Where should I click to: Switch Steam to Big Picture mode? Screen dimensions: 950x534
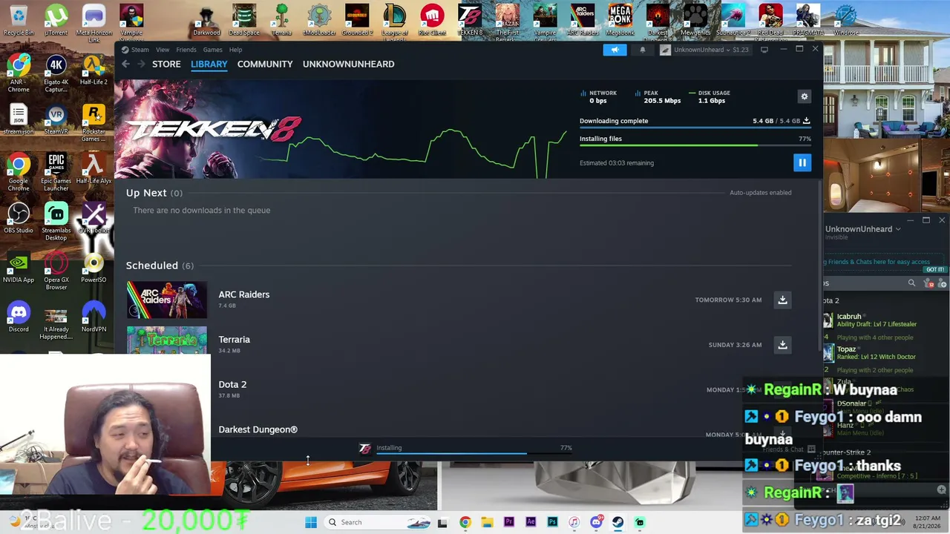[764, 50]
